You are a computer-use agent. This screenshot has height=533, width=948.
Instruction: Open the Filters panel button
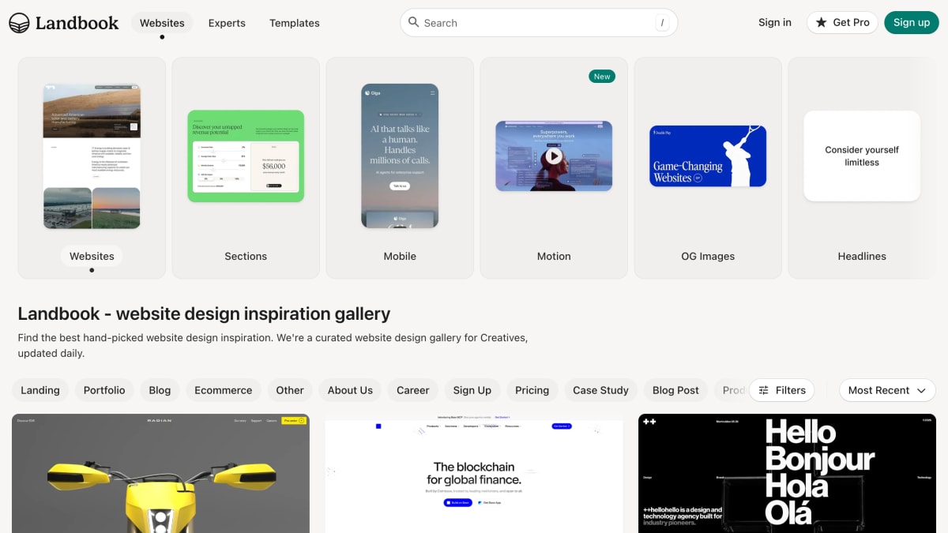(782, 390)
